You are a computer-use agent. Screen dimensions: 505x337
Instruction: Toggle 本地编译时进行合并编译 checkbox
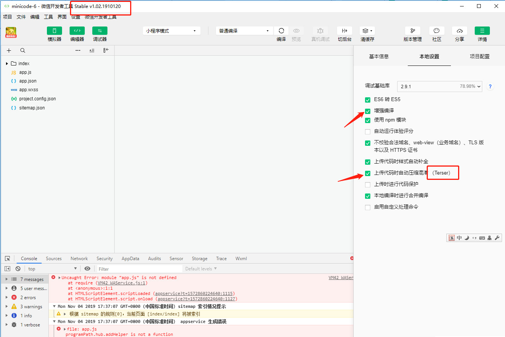pos(368,196)
